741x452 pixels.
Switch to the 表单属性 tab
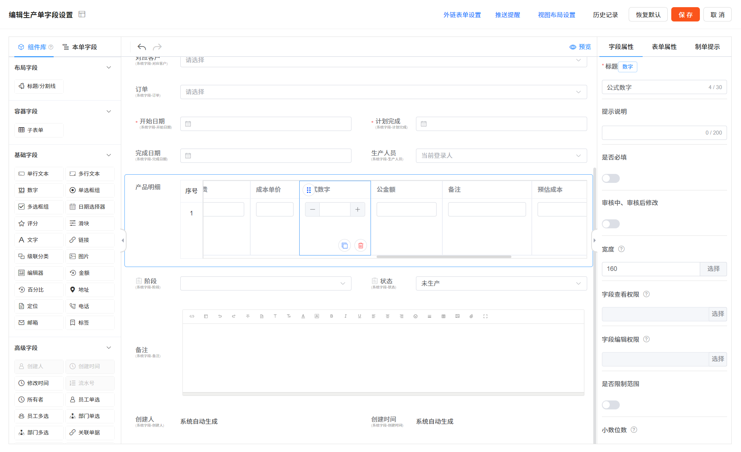(664, 47)
